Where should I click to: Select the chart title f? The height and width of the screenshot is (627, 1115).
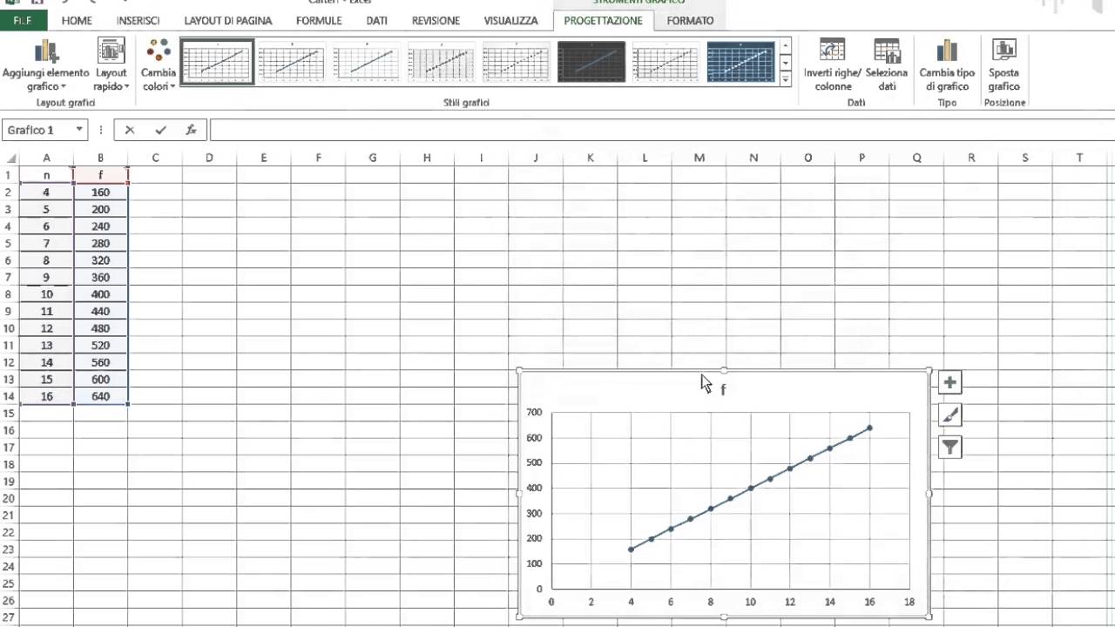tap(723, 389)
